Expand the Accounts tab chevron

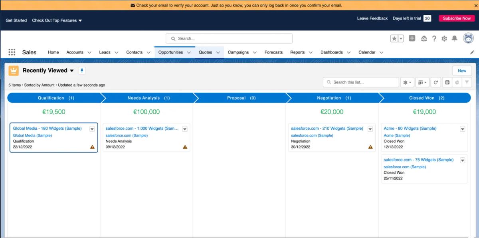[x=89, y=52]
